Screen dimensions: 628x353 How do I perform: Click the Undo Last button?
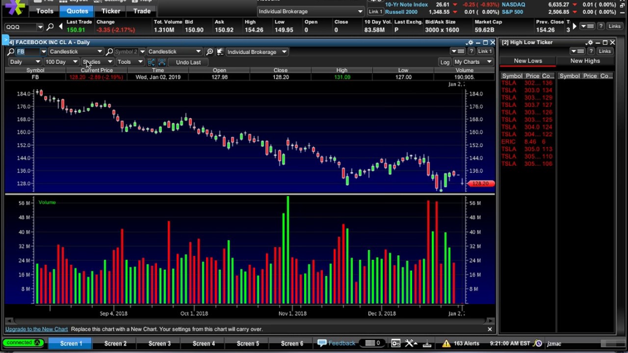click(188, 62)
